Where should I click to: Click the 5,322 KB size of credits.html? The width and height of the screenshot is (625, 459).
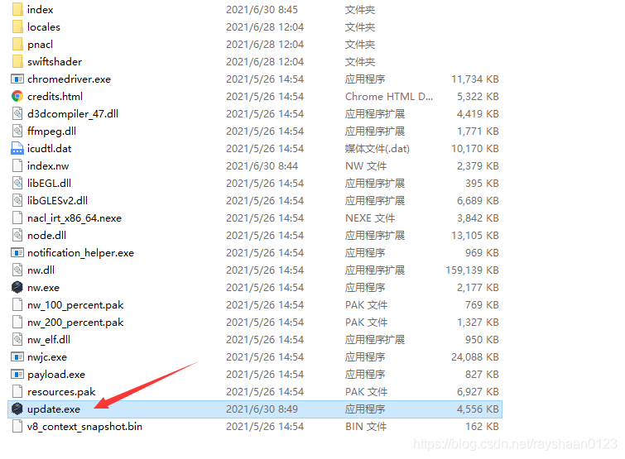[x=478, y=97]
